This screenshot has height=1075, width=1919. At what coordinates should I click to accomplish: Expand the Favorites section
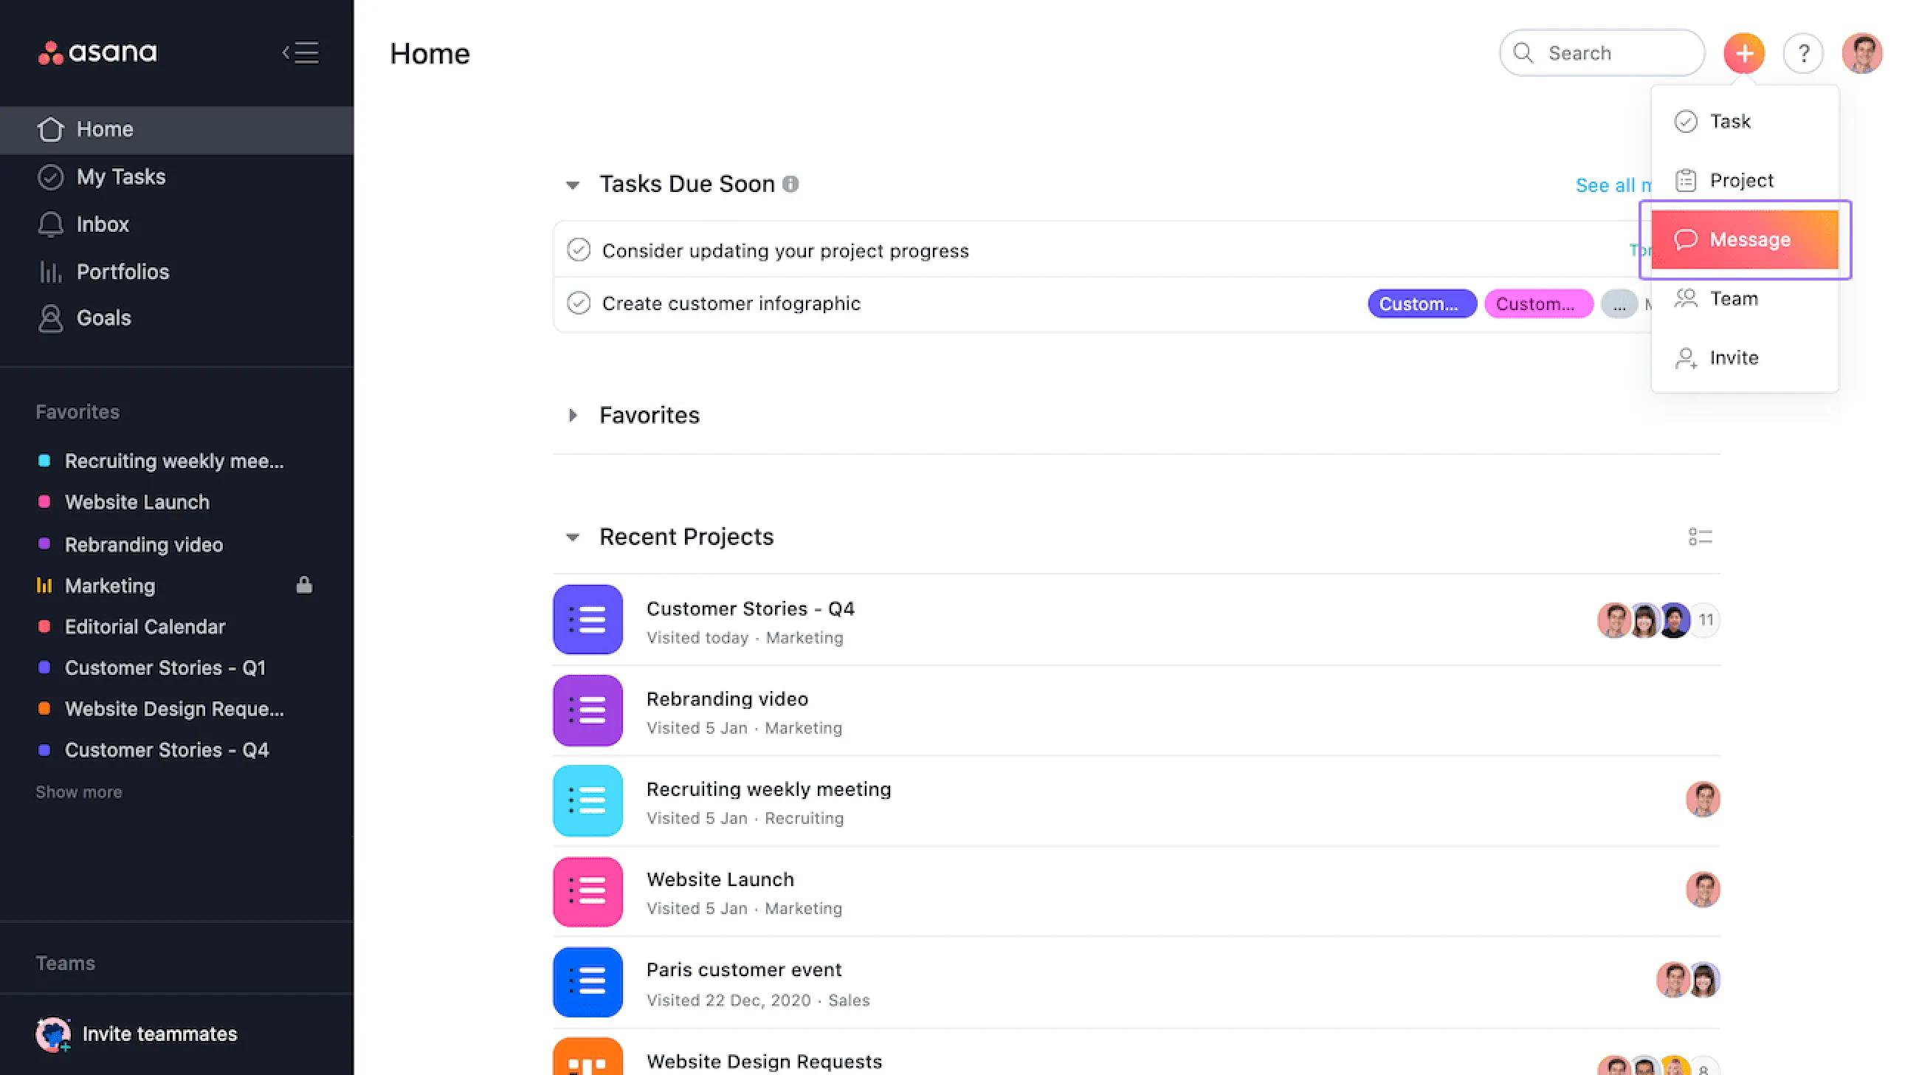(x=572, y=415)
